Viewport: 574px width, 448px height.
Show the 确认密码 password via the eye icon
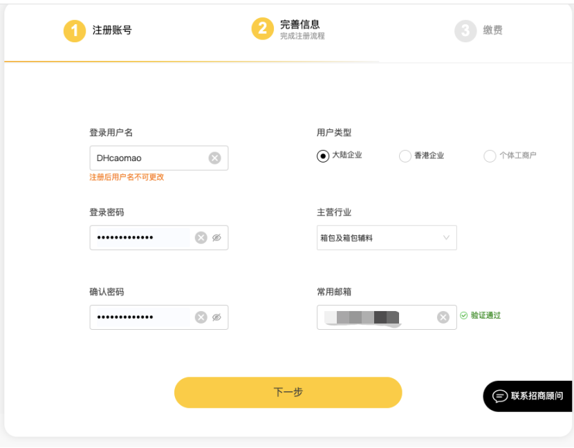click(216, 317)
